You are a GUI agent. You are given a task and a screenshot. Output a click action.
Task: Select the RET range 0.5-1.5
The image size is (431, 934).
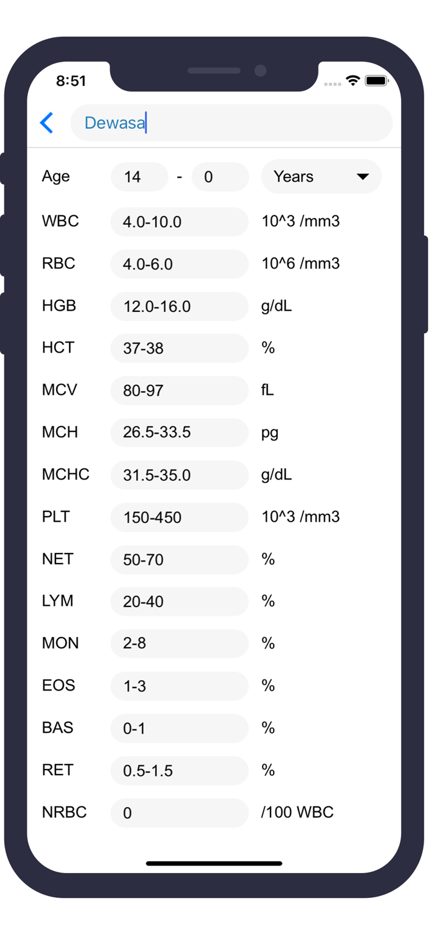pyautogui.click(x=179, y=771)
